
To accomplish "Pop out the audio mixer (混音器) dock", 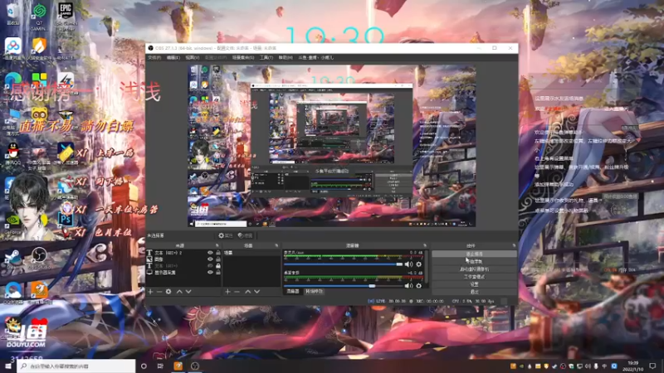I will pyautogui.click(x=425, y=245).
